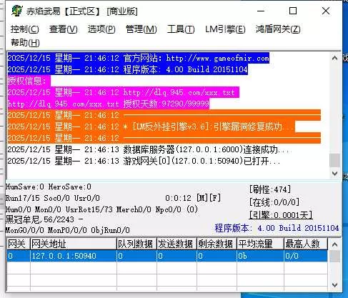The height and width of the screenshot is (298, 348).
Task: Select log line LM反外挂引擎v3.6 引擎漏洞修复成功
Action: [x=151, y=126]
